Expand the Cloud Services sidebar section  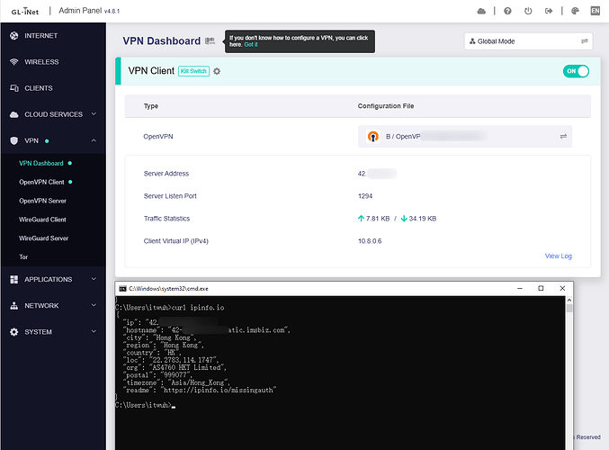[x=52, y=114]
